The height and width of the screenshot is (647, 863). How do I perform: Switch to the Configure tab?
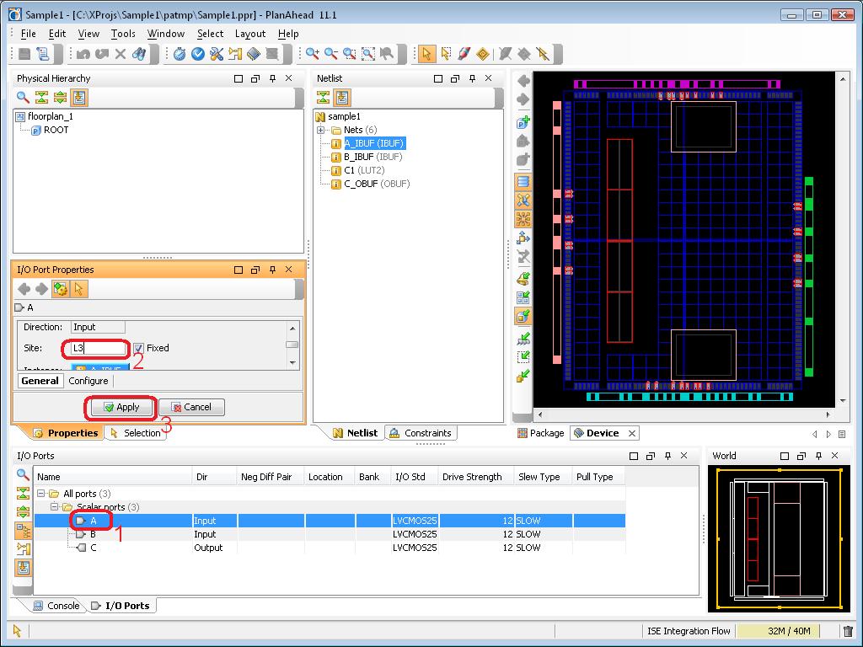(88, 381)
